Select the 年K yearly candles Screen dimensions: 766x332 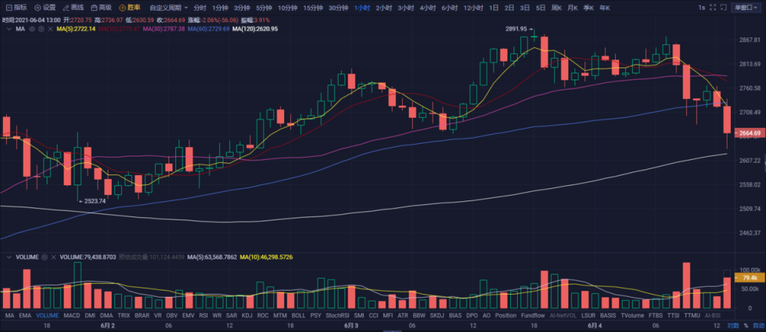click(604, 8)
